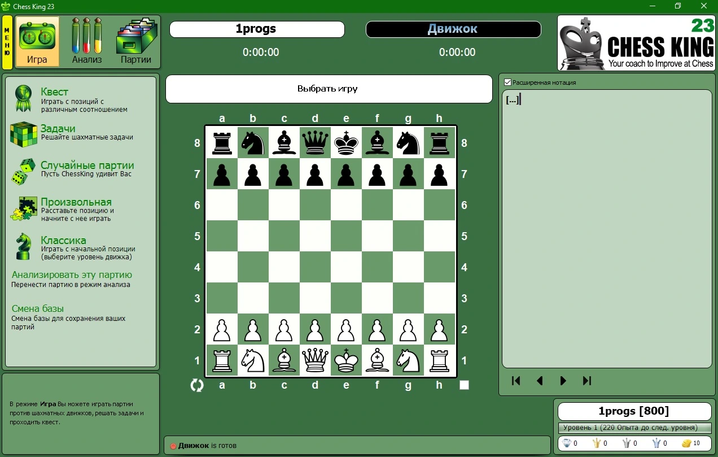Open the Квест link

click(x=54, y=92)
